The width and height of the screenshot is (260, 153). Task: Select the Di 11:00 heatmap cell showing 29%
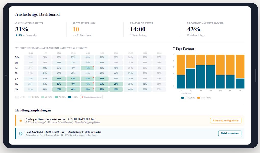45,62
